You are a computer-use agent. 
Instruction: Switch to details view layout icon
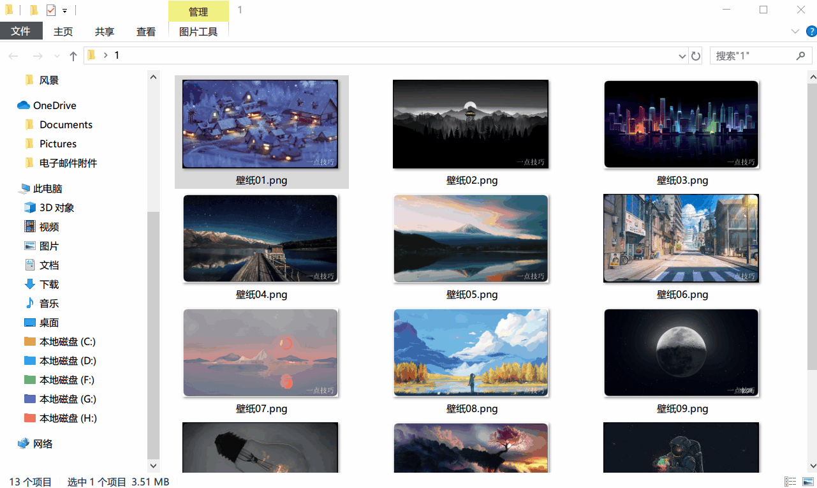coord(790,482)
